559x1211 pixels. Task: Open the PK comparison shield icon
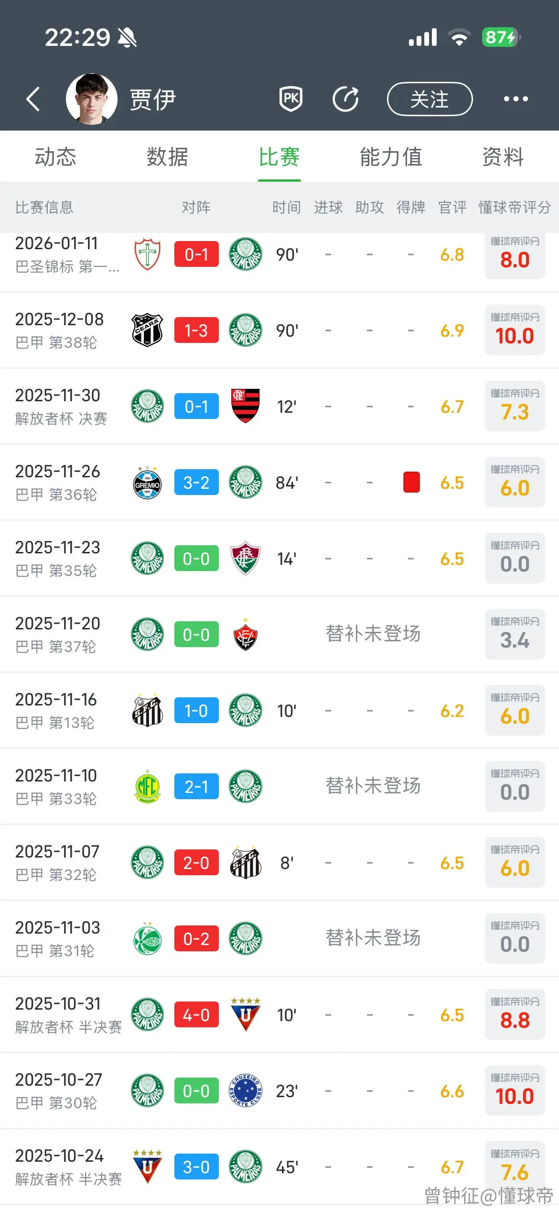click(x=290, y=99)
